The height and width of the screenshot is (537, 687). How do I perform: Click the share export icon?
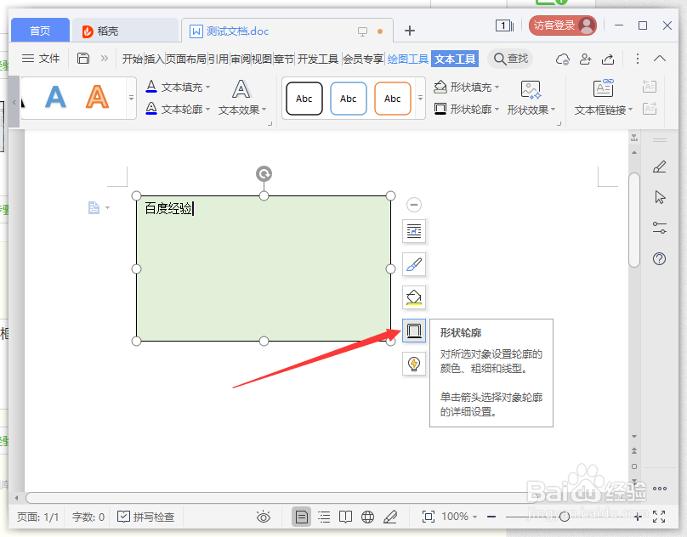(608, 59)
